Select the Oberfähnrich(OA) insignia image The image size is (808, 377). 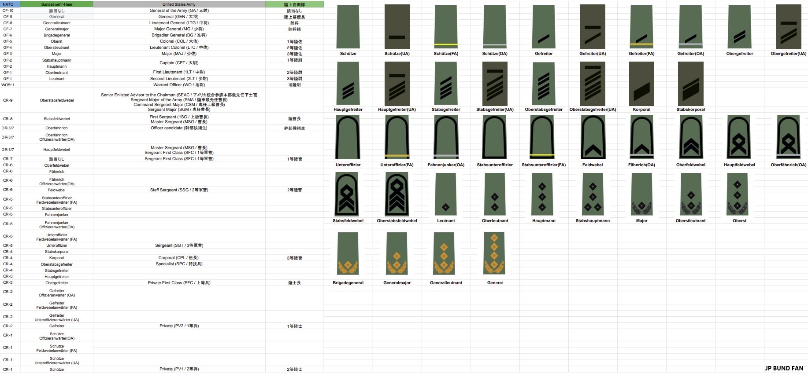coord(789,137)
